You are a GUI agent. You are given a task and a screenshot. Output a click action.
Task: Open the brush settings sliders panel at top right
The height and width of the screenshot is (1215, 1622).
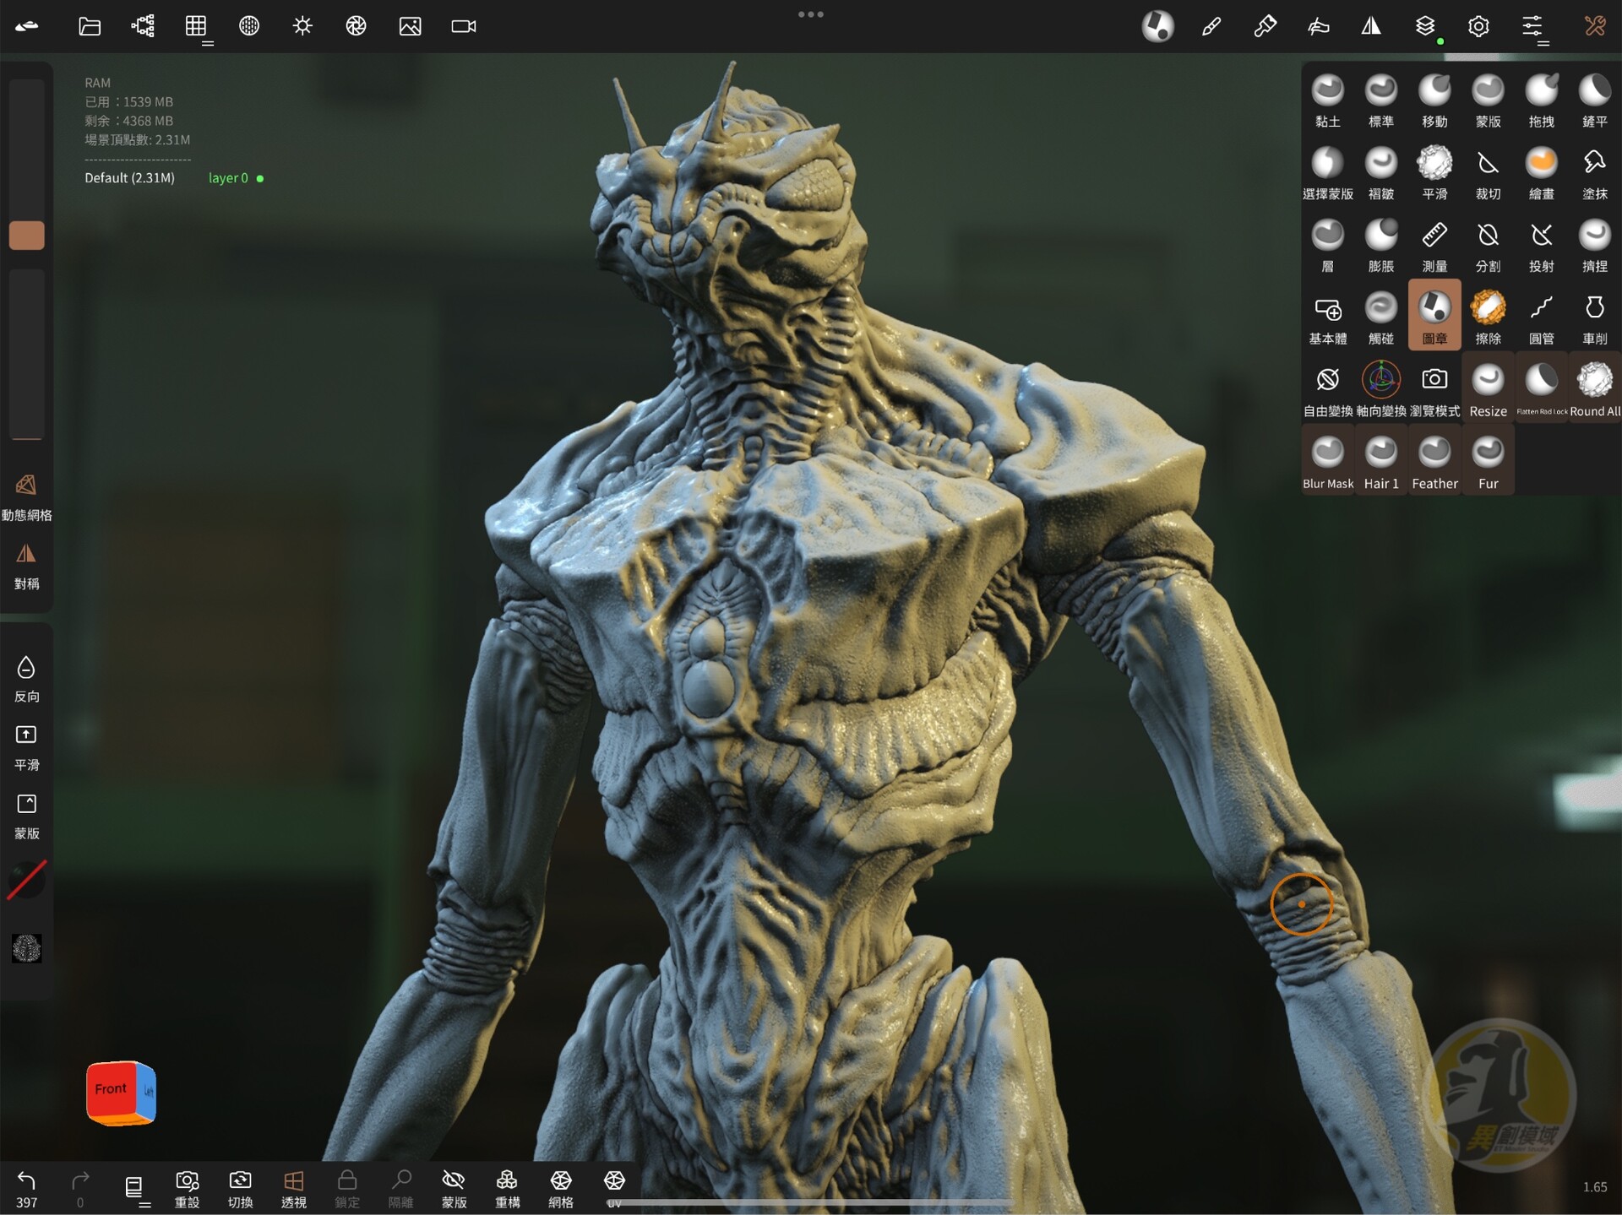tap(1532, 26)
